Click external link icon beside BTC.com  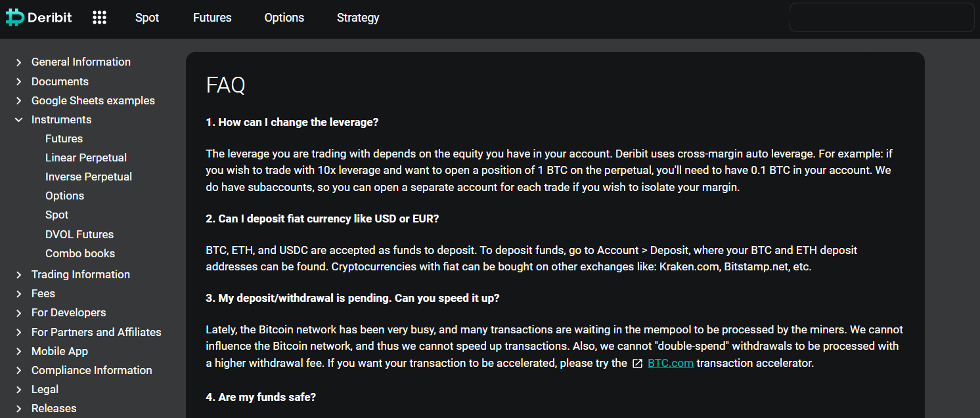[x=637, y=364]
